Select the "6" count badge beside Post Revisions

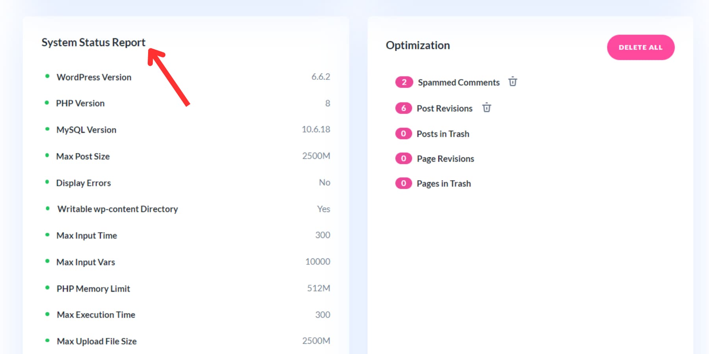coord(403,108)
